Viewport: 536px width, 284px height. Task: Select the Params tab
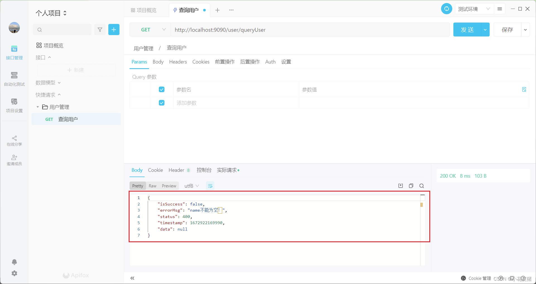pos(139,62)
